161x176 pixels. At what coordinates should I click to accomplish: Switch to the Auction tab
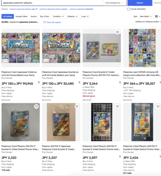(34, 16)
